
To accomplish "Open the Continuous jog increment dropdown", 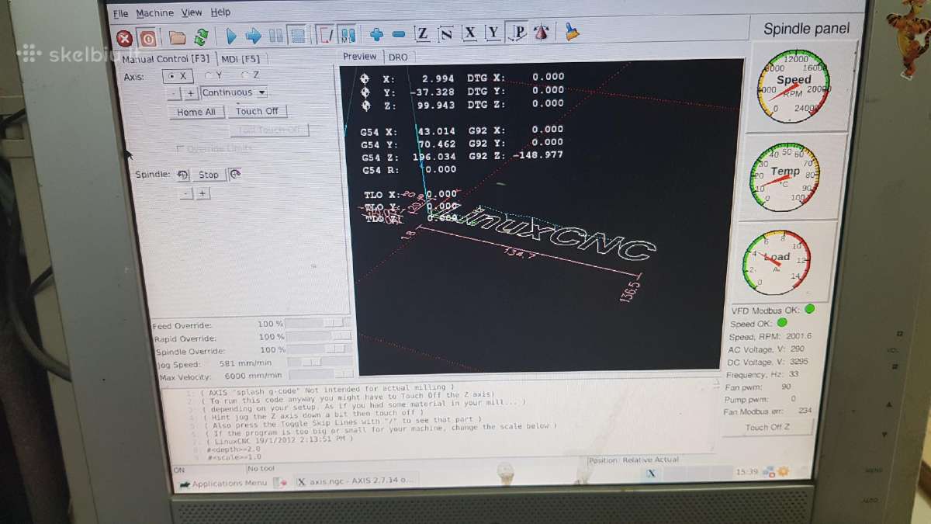I will coord(234,92).
